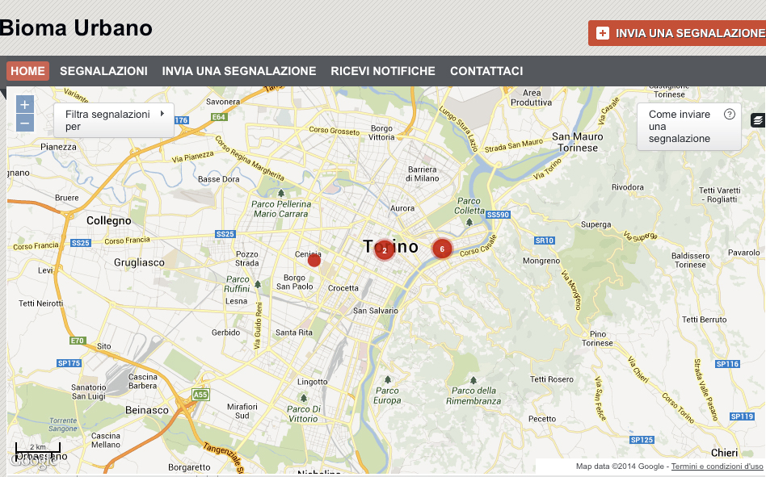Click the E64 road shield
Screen dimensions: 766x477
(x=218, y=117)
